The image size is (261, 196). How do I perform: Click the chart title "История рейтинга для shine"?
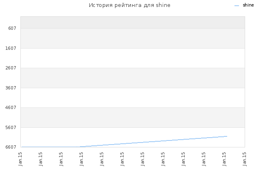130,5
